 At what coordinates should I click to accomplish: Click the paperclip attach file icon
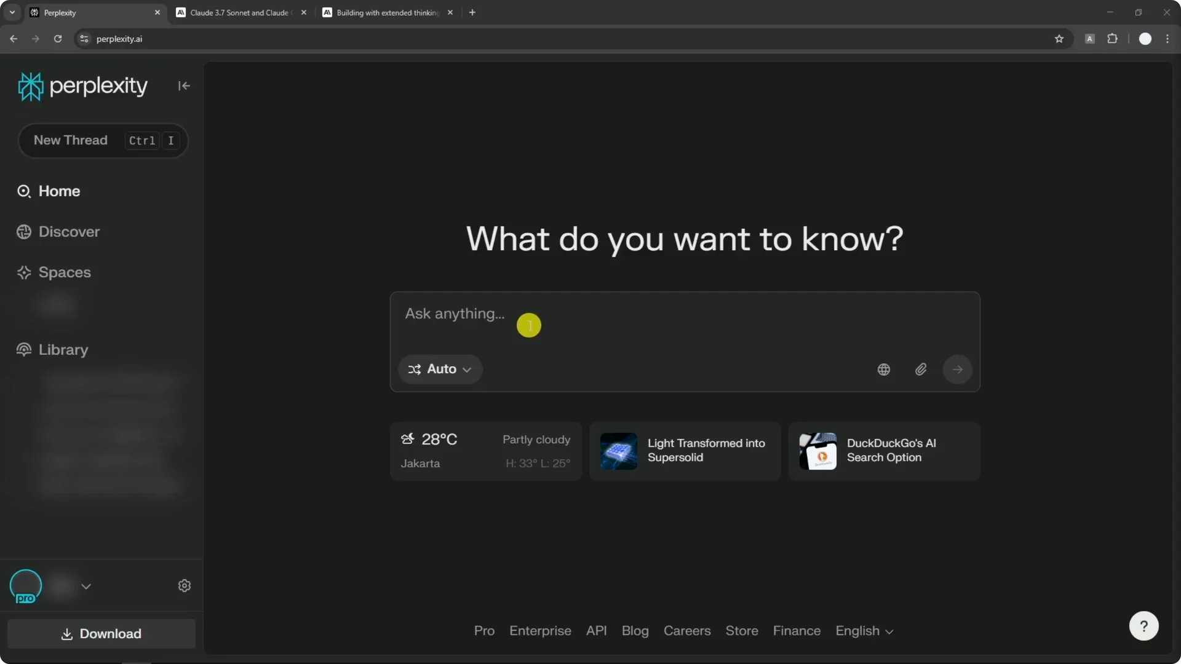pyautogui.click(x=921, y=370)
